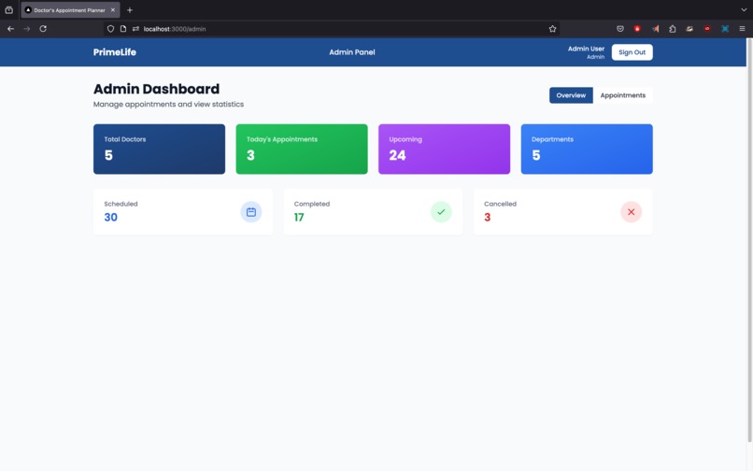Click the Admin Panel header title
The image size is (753, 471).
tap(352, 52)
